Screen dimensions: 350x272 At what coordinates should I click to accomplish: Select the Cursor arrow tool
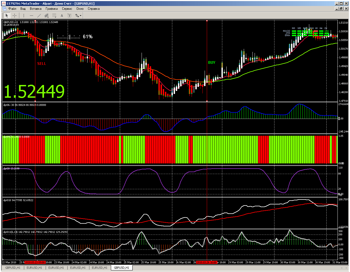click(7, 15)
